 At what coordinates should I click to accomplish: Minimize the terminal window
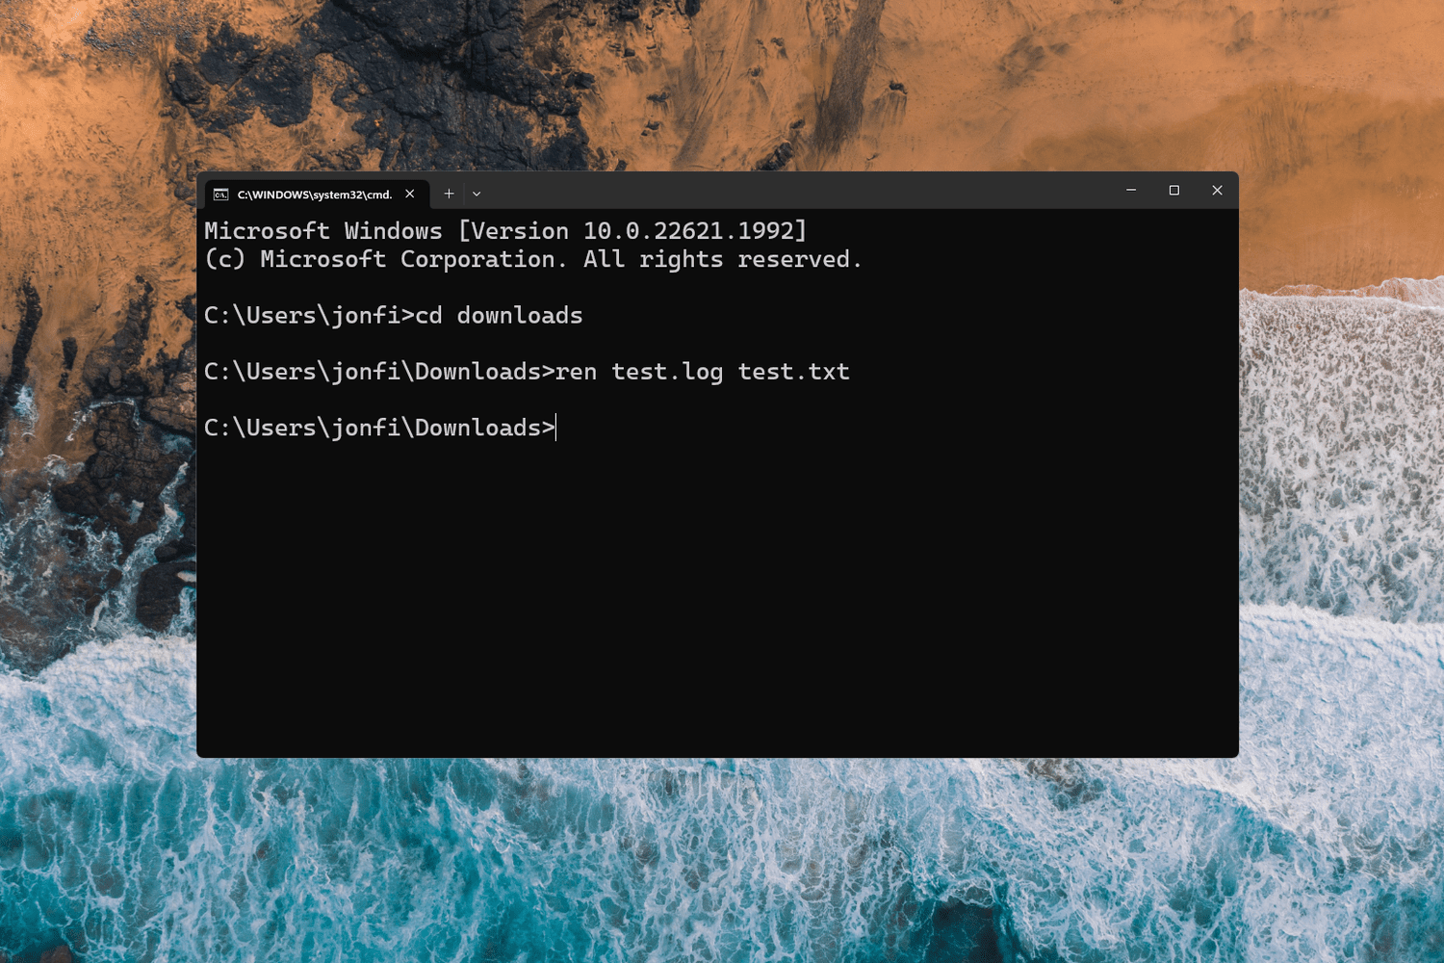tap(1131, 191)
